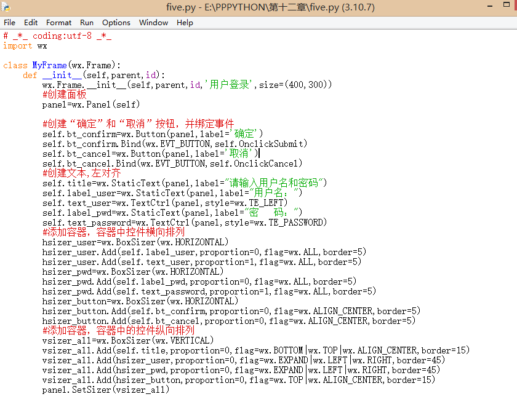Click the hsizer_pwd.Add(self.text_password line
The width and height of the screenshot is (517, 402).
tap(209, 291)
